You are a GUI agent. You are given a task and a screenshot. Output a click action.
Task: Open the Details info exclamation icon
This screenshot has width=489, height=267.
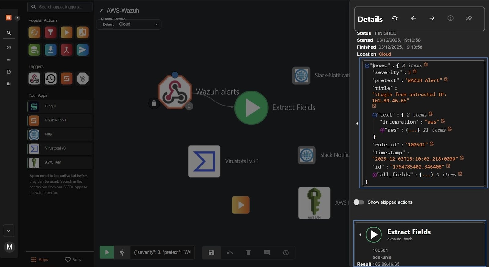(450, 18)
